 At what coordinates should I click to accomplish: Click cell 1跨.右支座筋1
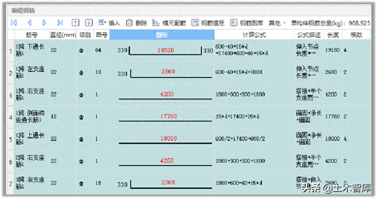(32, 95)
